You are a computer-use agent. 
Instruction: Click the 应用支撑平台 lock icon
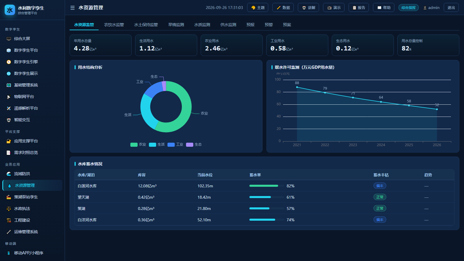9,141
